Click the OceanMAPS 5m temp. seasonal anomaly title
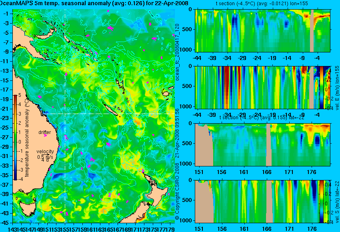 pyautogui.click(x=94, y=3)
